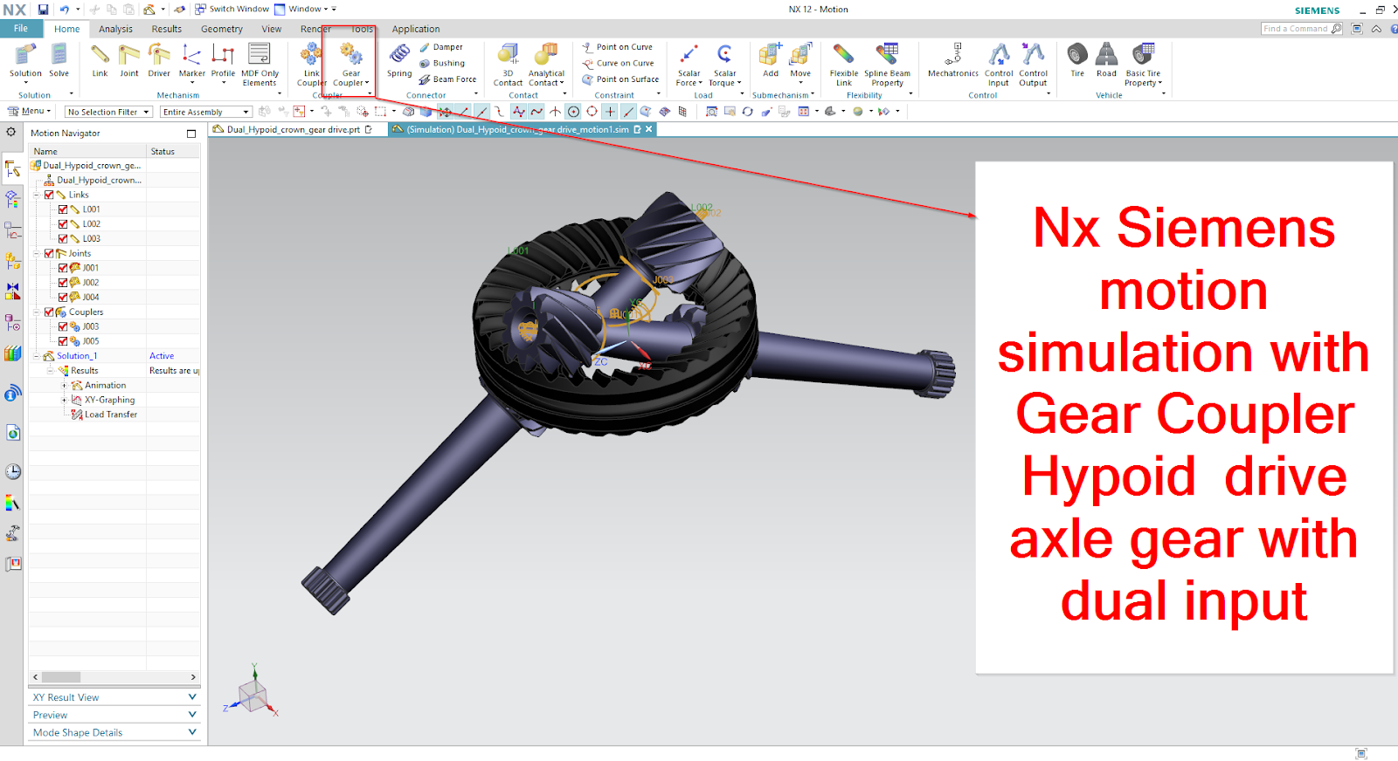Switch to the Results ribbon tab
The width and height of the screenshot is (1398, 761).
166,29
